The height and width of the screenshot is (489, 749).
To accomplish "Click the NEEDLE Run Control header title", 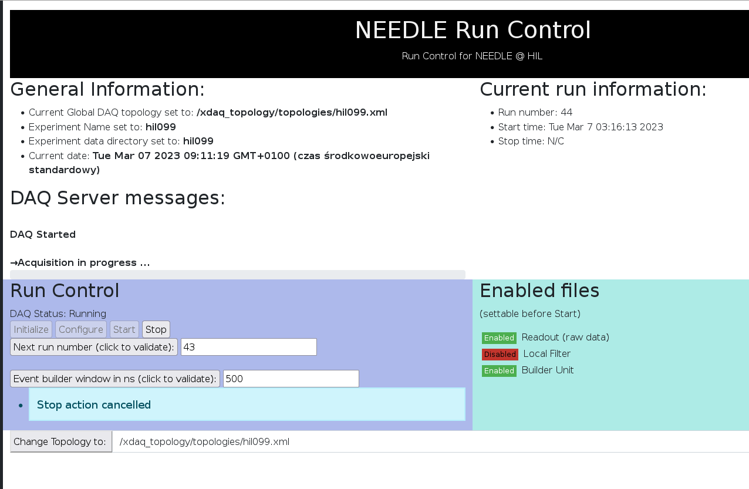I will point(473,29).
